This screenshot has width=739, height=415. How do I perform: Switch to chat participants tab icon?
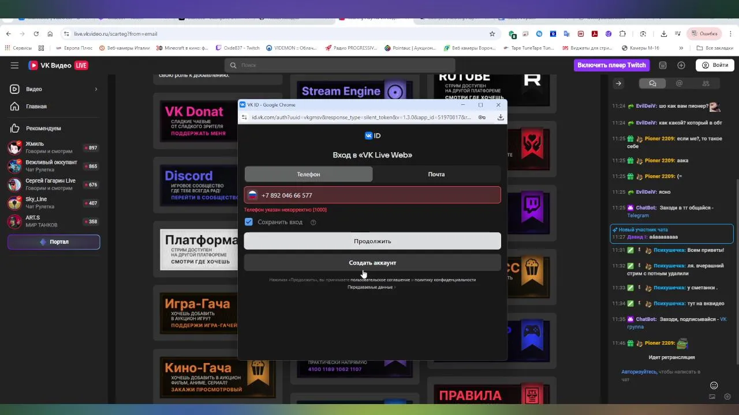(x=706, y=84)
